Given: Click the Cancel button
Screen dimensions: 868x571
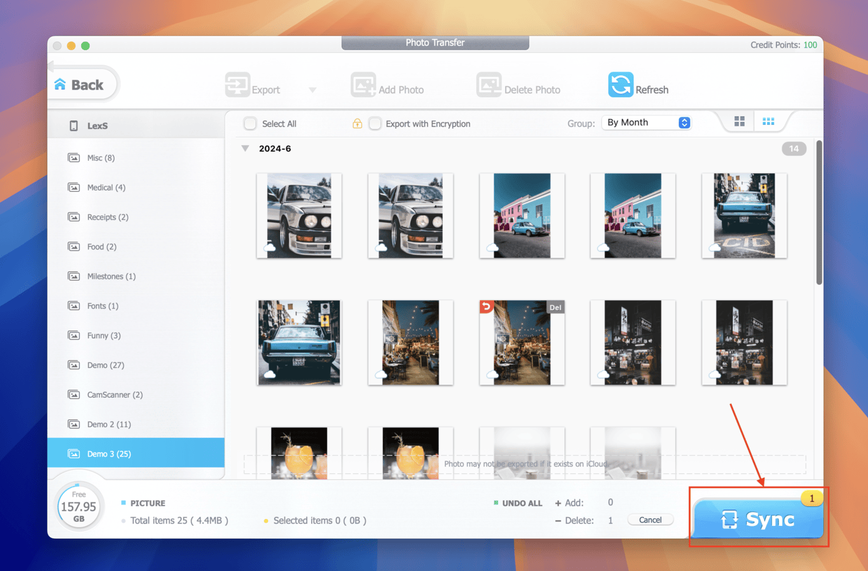Looking at the screenshot, I should tap(650, 520).
